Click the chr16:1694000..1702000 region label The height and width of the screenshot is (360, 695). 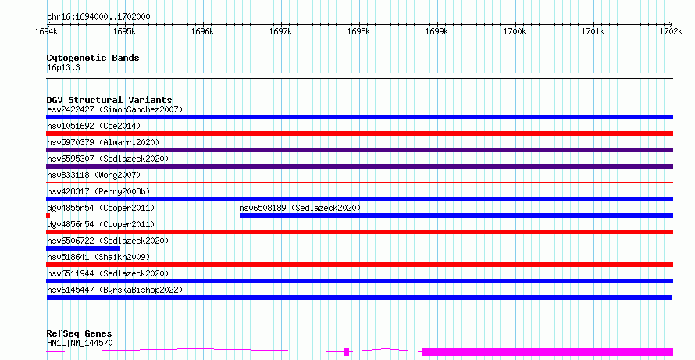tap(98, 17)
